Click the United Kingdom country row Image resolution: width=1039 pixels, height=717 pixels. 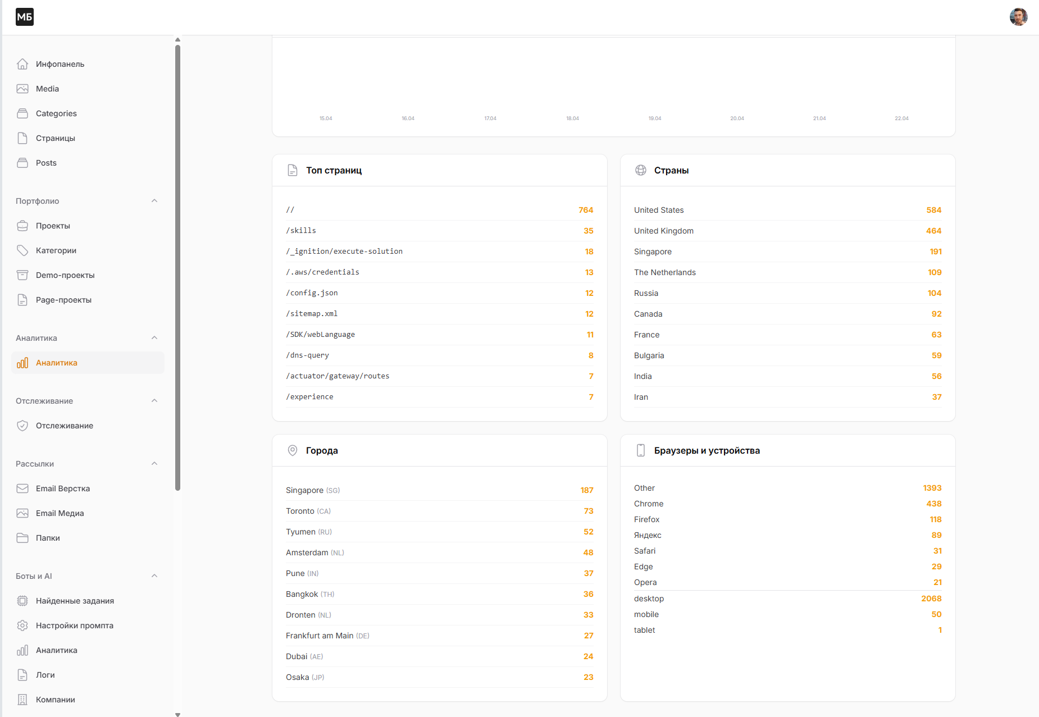(x=787, y=231)
